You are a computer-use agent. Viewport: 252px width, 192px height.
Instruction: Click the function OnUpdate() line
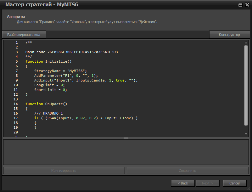[x=46, y=104]
